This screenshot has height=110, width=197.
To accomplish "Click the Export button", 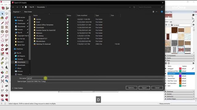I will pos(144,88).
